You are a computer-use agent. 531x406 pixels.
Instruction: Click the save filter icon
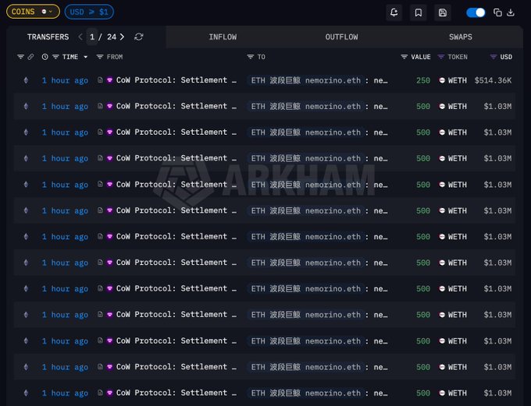coord(443,12)
